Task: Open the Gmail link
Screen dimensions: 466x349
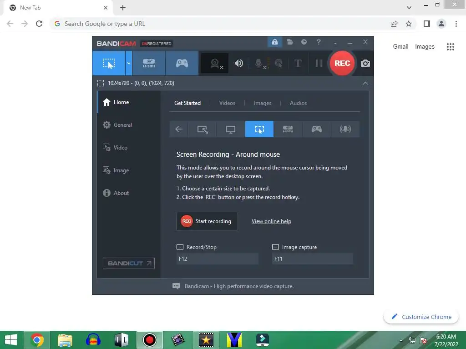Action: click(400, 47)
